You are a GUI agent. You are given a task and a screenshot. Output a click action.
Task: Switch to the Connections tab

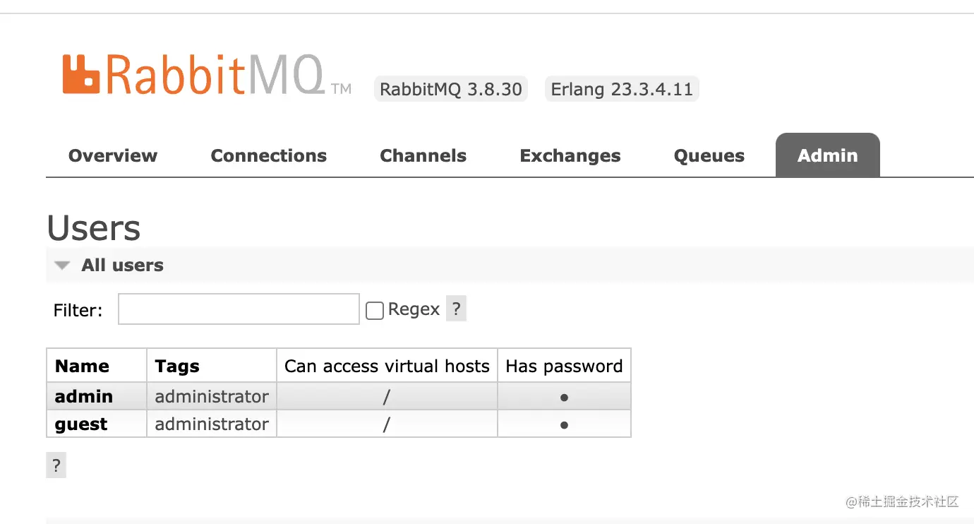click(x=268, y=155)
